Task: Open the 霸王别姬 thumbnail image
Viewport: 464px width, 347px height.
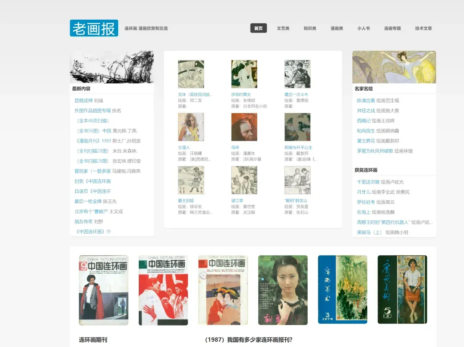Action: (x=191, y=180)
